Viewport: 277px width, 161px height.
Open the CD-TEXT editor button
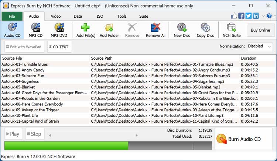(59, 47)
